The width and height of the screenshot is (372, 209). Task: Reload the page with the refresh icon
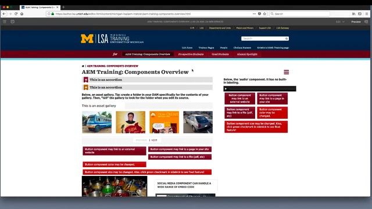click(16, 14)
